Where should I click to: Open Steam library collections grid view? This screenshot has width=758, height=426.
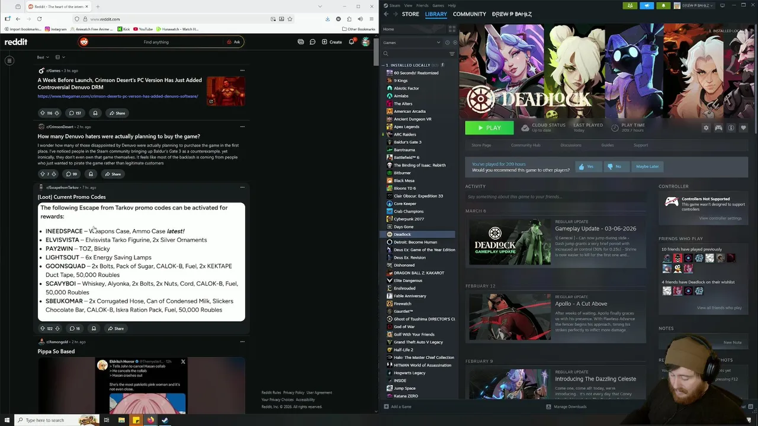(452, 29)
